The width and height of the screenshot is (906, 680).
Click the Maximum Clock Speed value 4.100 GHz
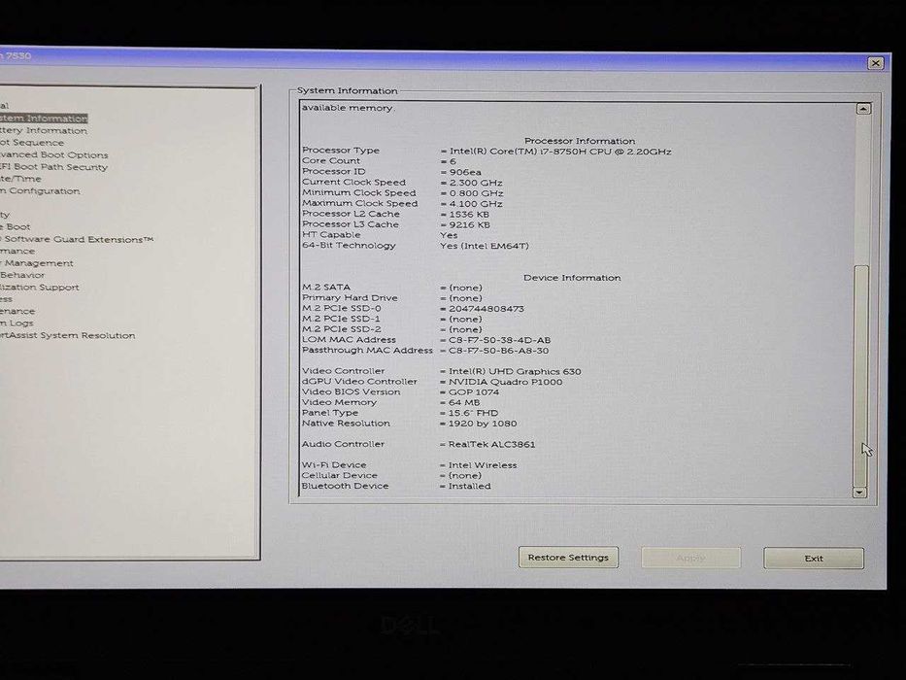[475, 204]
